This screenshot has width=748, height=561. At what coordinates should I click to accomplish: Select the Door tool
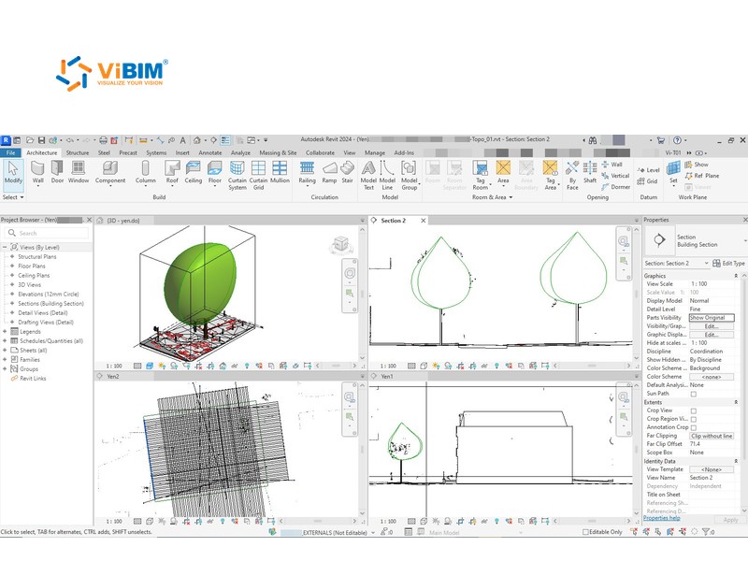57,172
